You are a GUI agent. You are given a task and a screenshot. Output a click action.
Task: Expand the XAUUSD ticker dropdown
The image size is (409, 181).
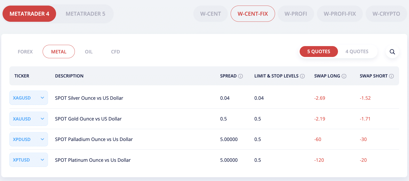coord(29,119)
